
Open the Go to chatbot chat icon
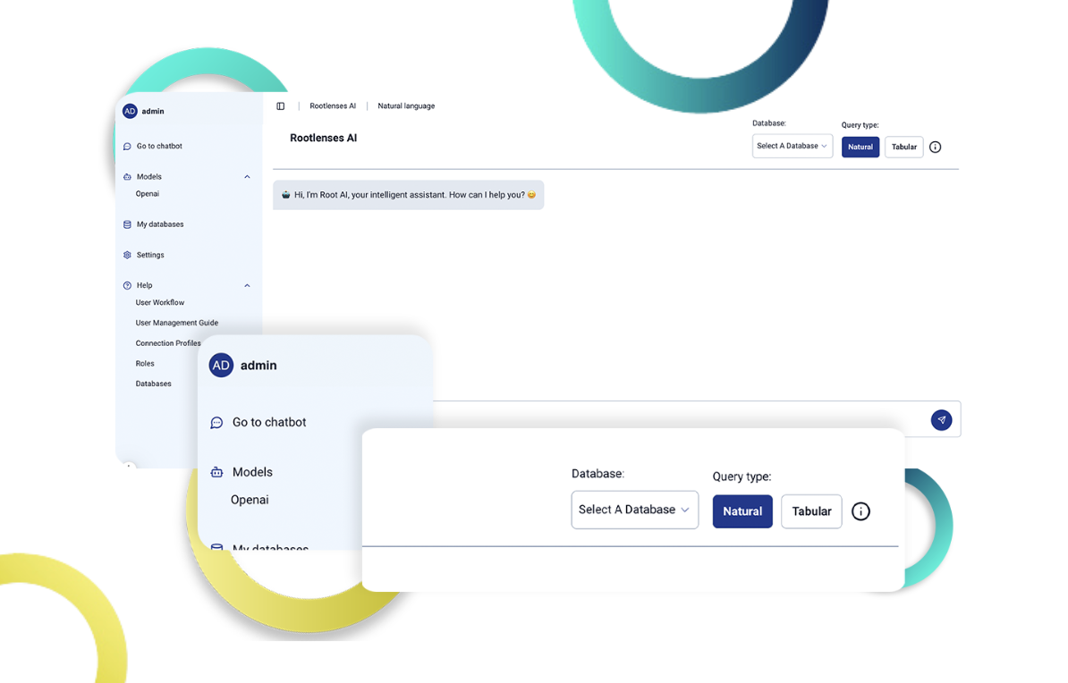point(127,146)
